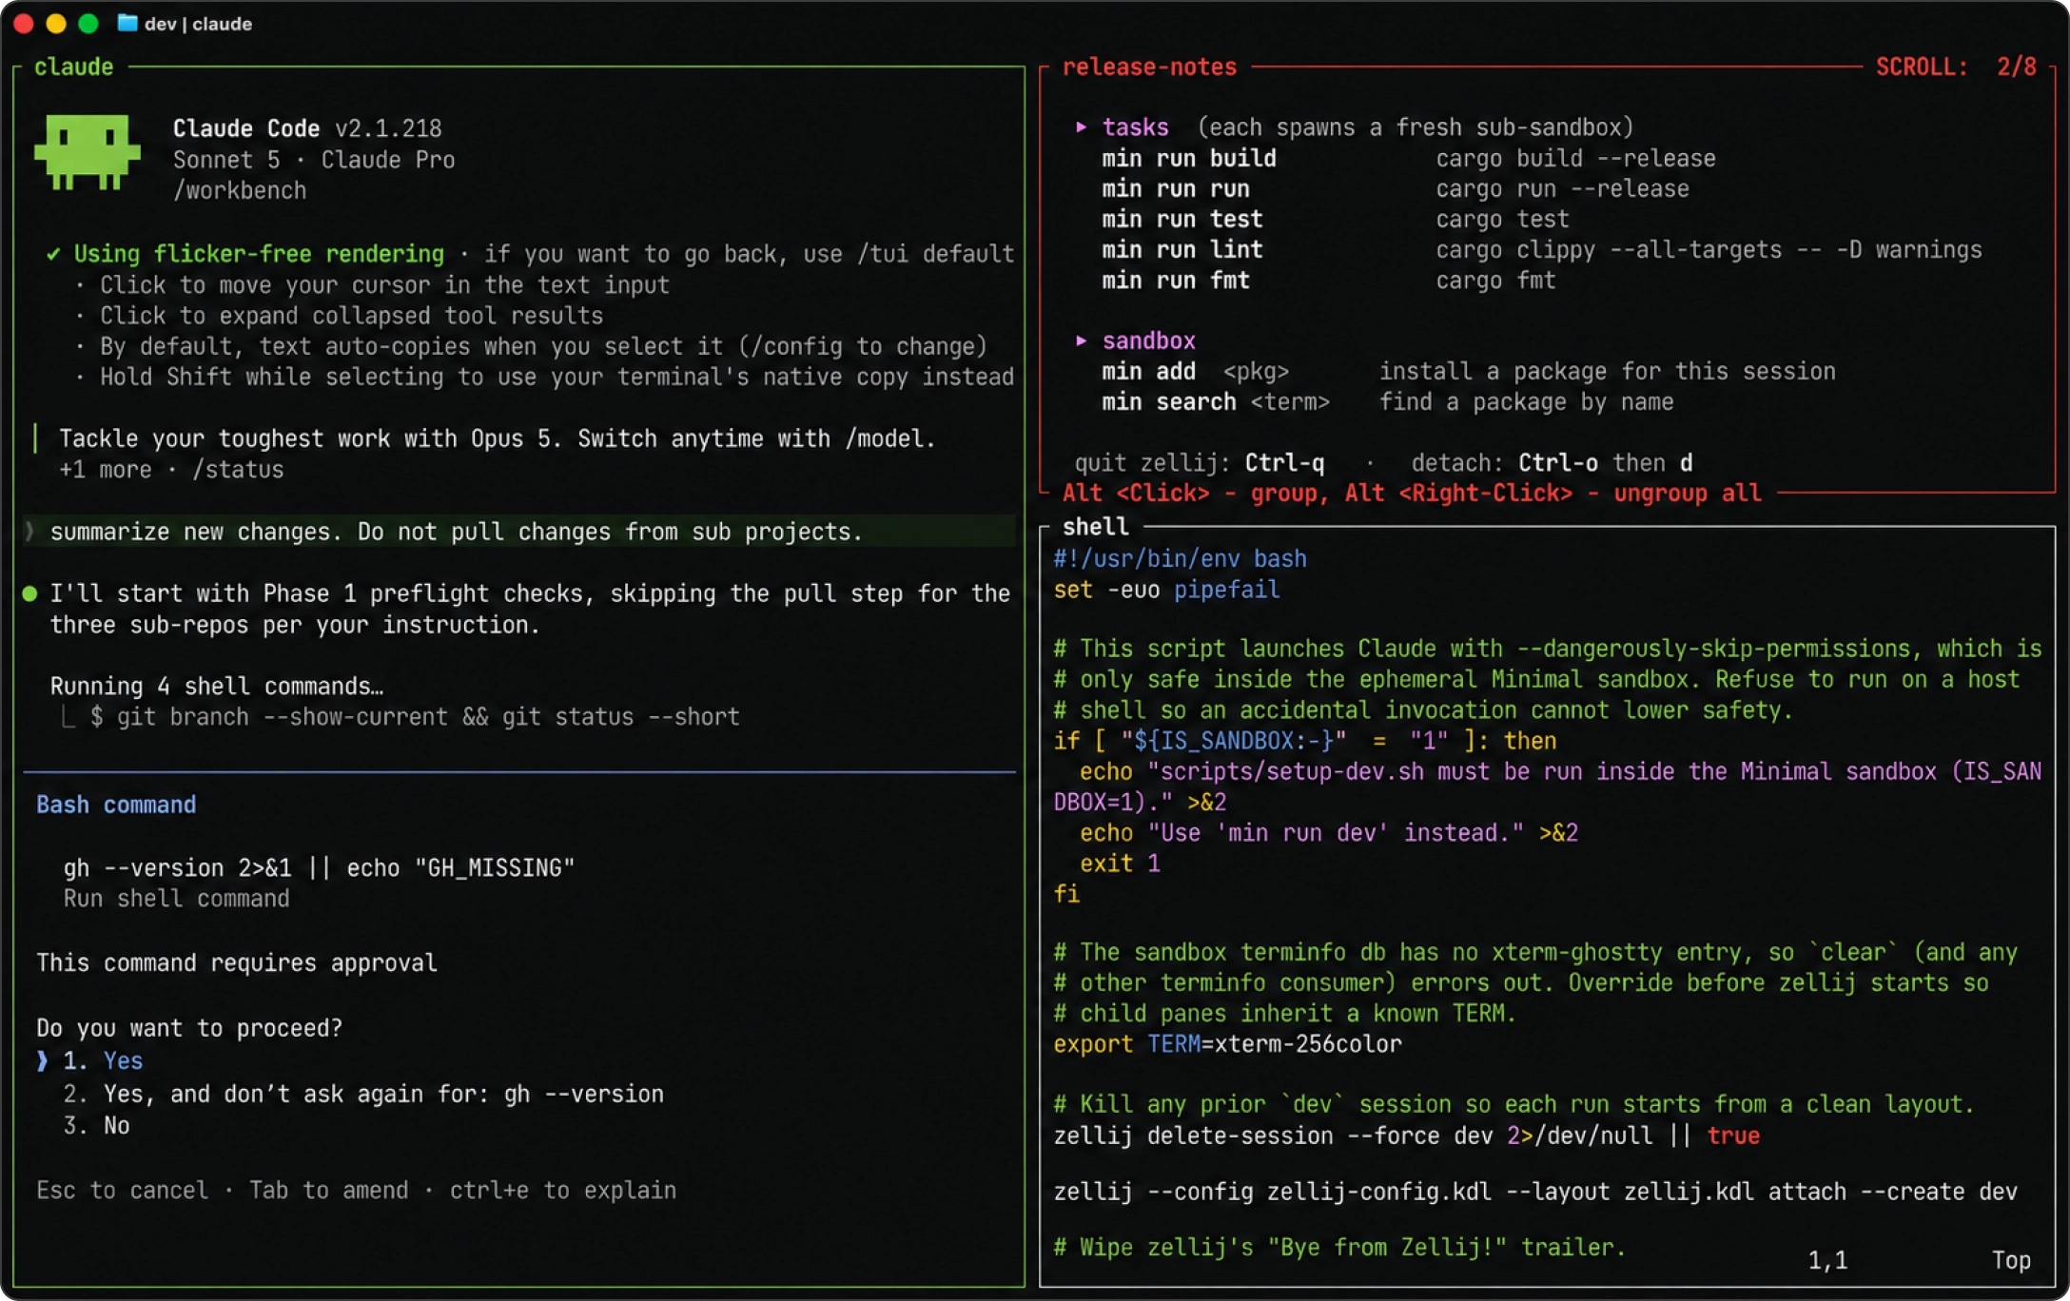
Task: Click the 'zellij --config zellij-config.kdl' line
Action: (1535, 1191)
